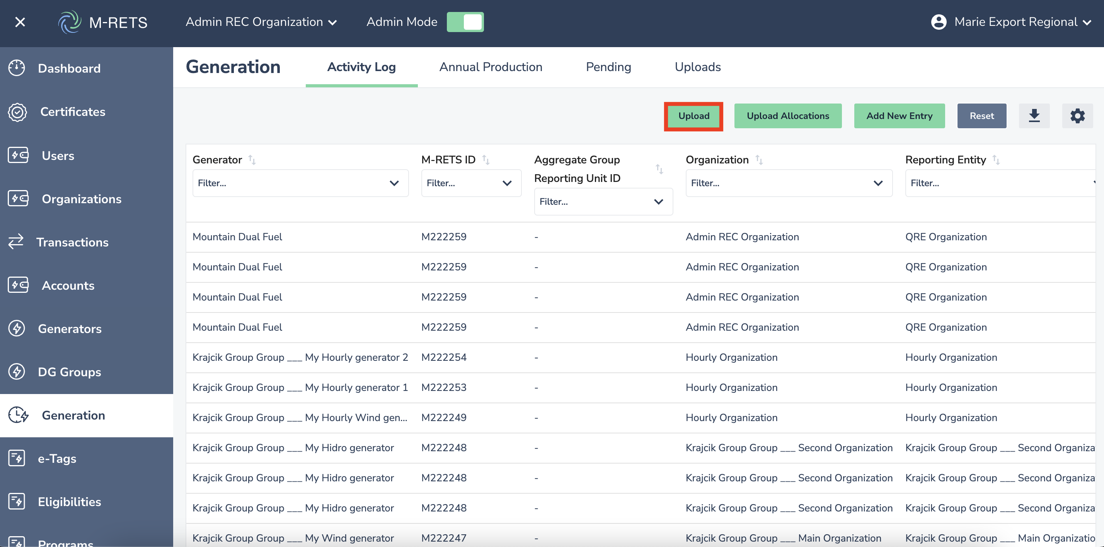Switch to the Uploads tab
This screenshot has width=1104, height=547.
pyautogui.click(x=697, y=67)
